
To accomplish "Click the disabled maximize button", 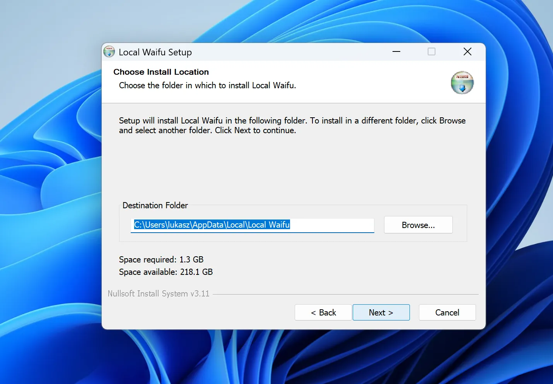I will coord(432,52).
